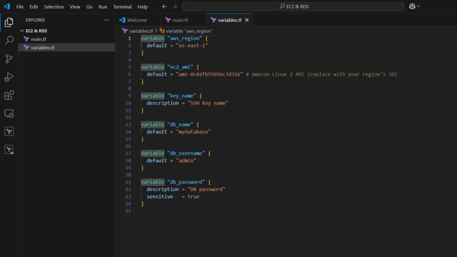Switch to the Welcome tab
The image size is (457, 257).
point(137,20)
